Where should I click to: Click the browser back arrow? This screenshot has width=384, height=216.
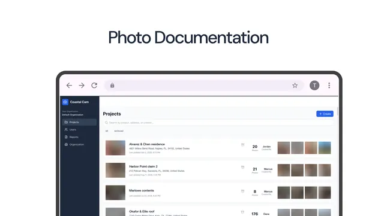(70, 86)
